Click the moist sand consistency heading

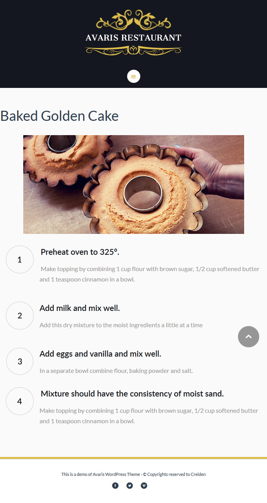(x=132, y=394)
